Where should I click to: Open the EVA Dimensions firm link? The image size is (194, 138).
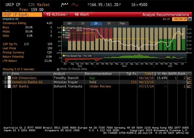pos(24,78)
